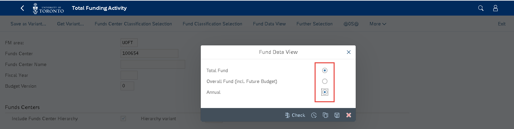
Task: Click the Check button in dialog
Action: pos(295,115)
